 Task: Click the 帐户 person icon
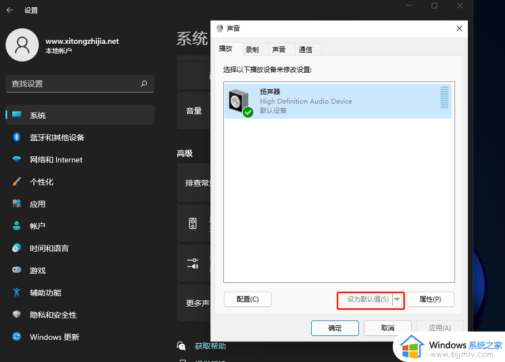tap(17, 226)
